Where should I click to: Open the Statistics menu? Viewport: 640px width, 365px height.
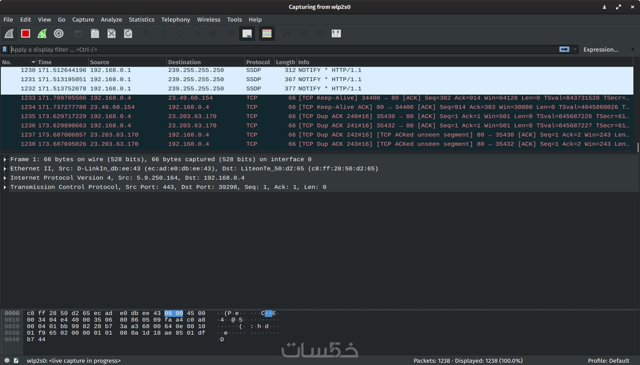pos(142,20)
